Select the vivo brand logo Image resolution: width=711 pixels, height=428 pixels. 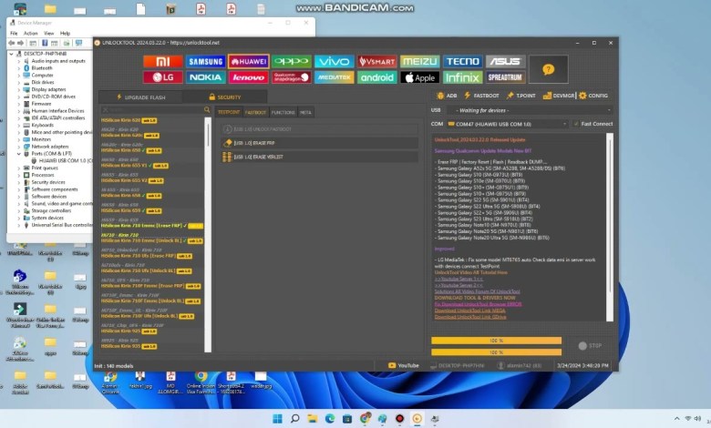[335, 61]
